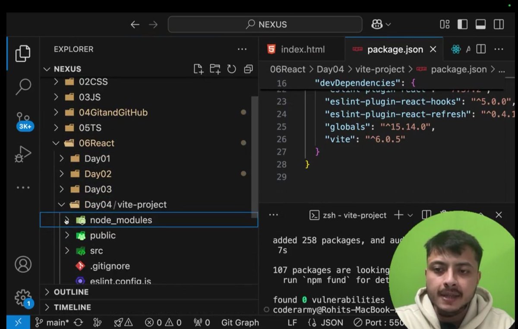Open the Copilot dropdown chevron

click(x=388, y=25)
